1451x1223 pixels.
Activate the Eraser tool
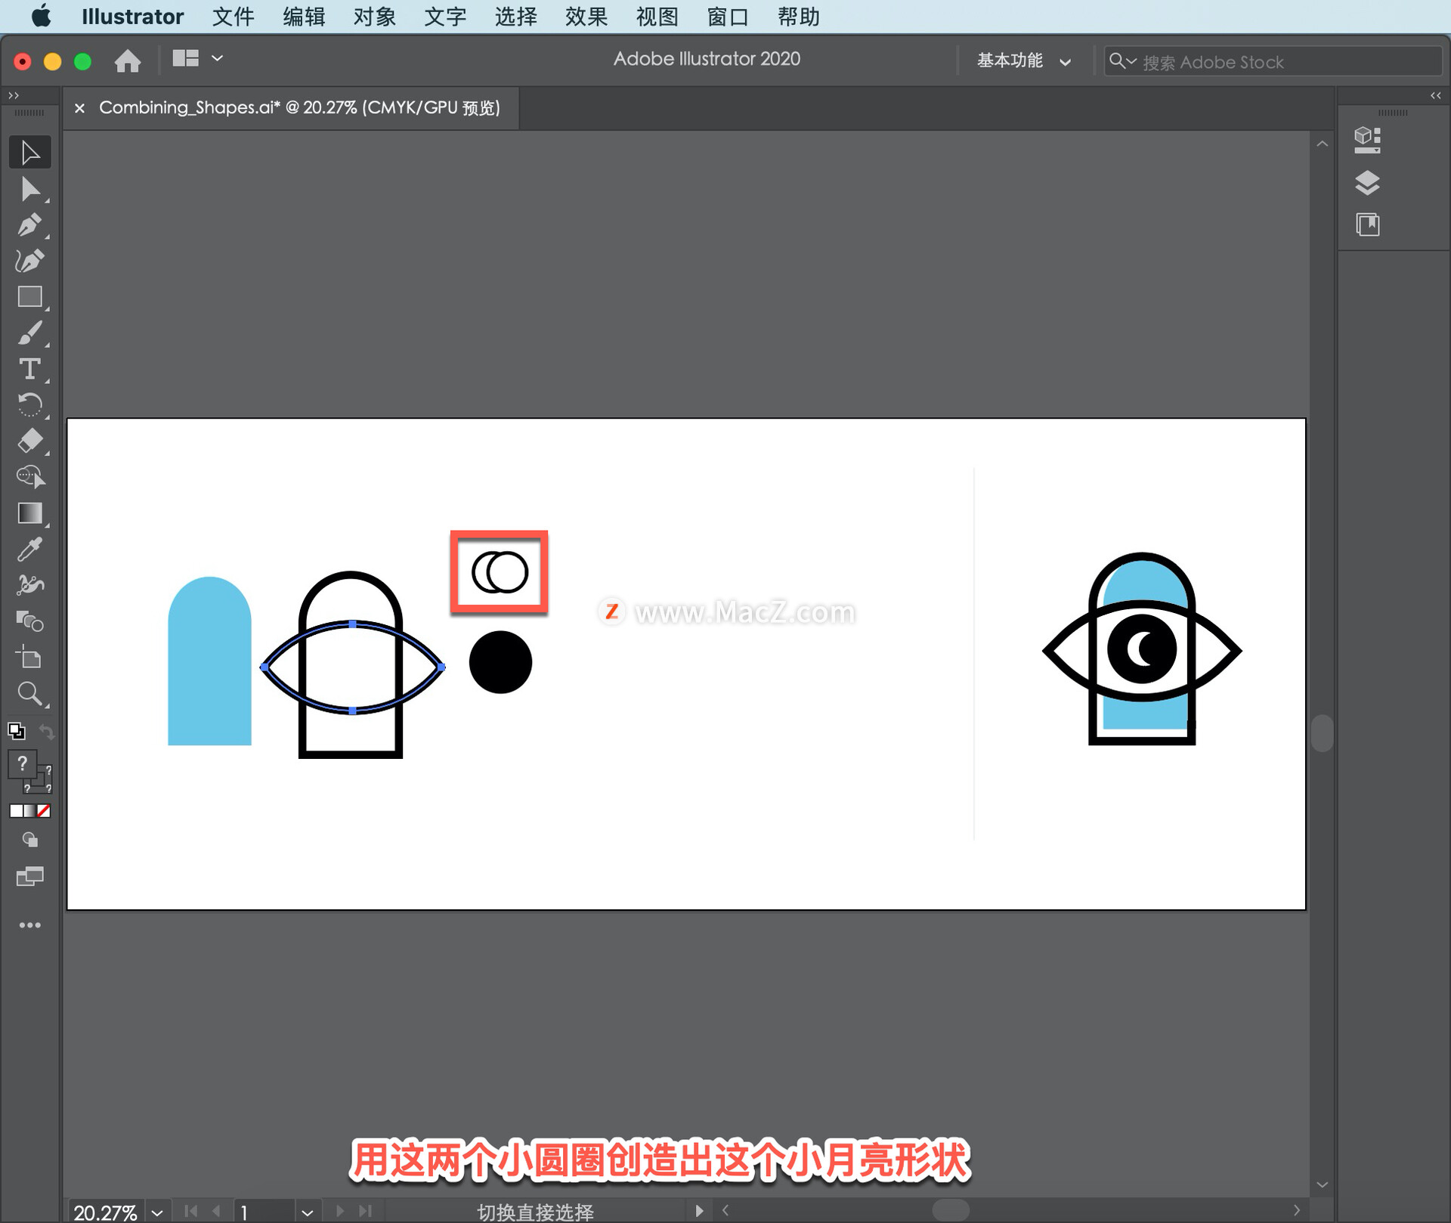coord(30,441)
